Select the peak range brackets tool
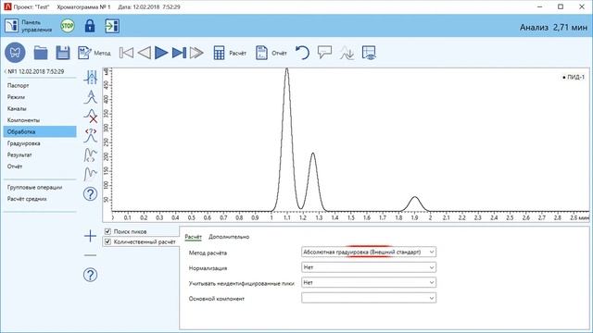593x333 pixels. click(91, 154)
